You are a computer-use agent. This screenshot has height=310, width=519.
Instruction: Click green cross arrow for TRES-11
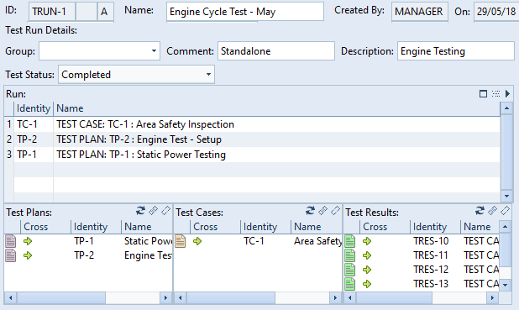[367, 255]
